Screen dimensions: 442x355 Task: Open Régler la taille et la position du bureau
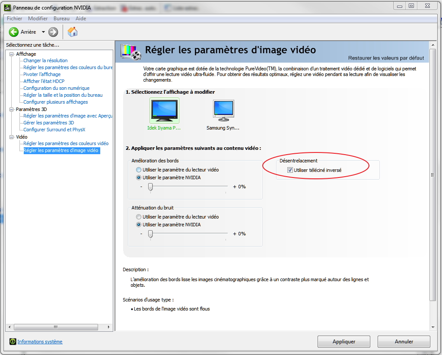(63, 95)
